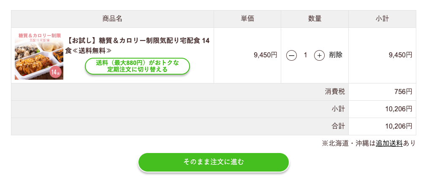The height and width of the screenshot is (180, 426).
Task: Click the ※北海道・沖縄 shipping note text
Action: (369, 144)
